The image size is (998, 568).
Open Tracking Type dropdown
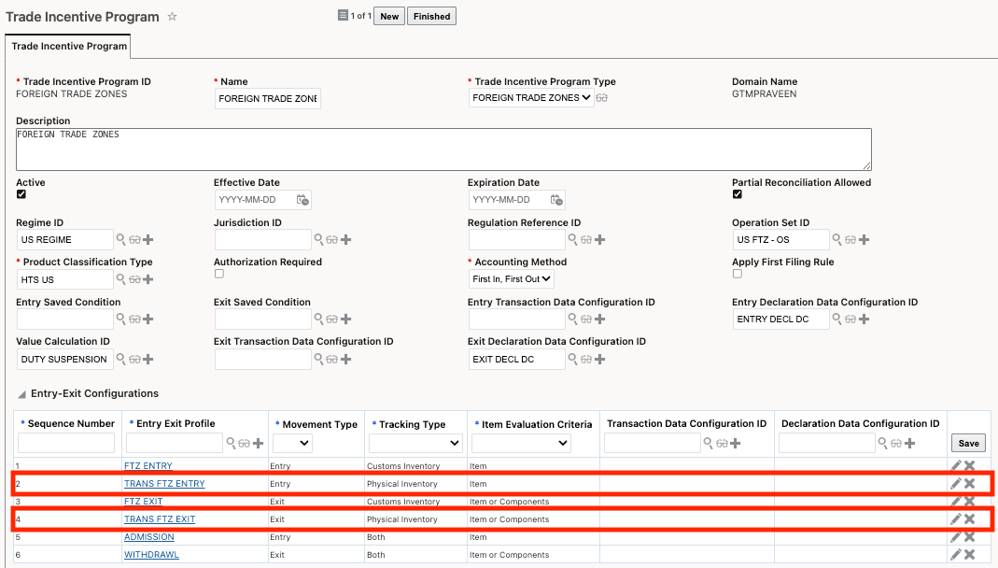(x=415, y=443)
